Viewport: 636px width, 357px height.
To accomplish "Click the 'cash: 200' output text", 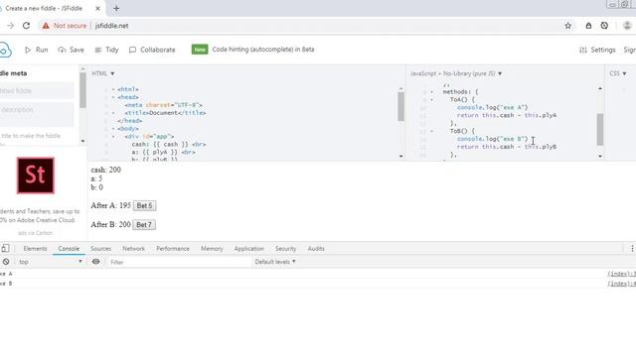I will 106,170.
